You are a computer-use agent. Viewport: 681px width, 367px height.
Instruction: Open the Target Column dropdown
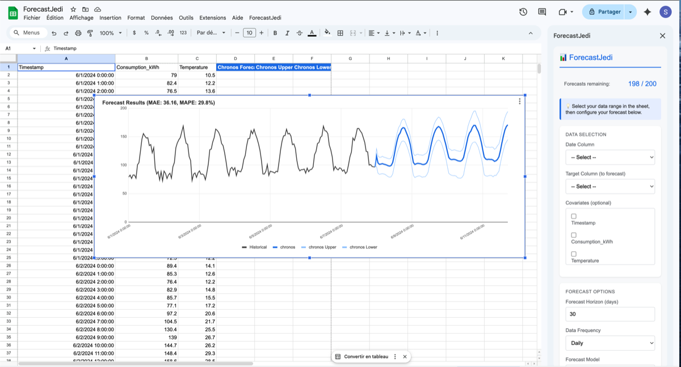click(x=609, y=186)
